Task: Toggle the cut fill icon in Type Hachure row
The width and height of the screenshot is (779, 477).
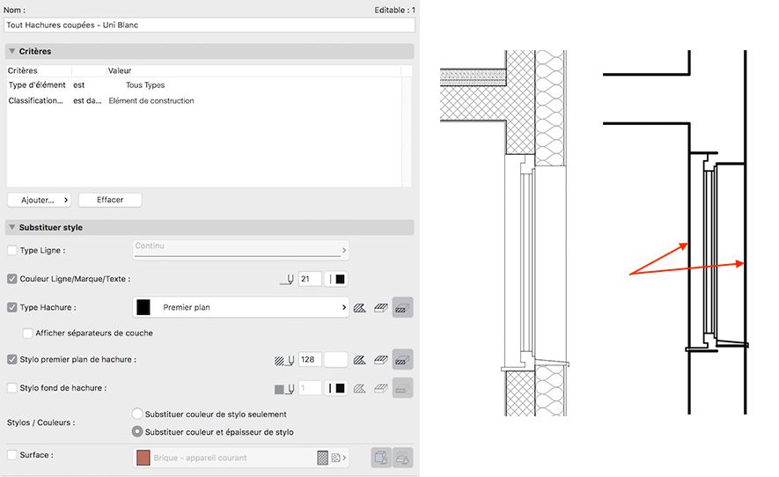Action: point(402,307)
